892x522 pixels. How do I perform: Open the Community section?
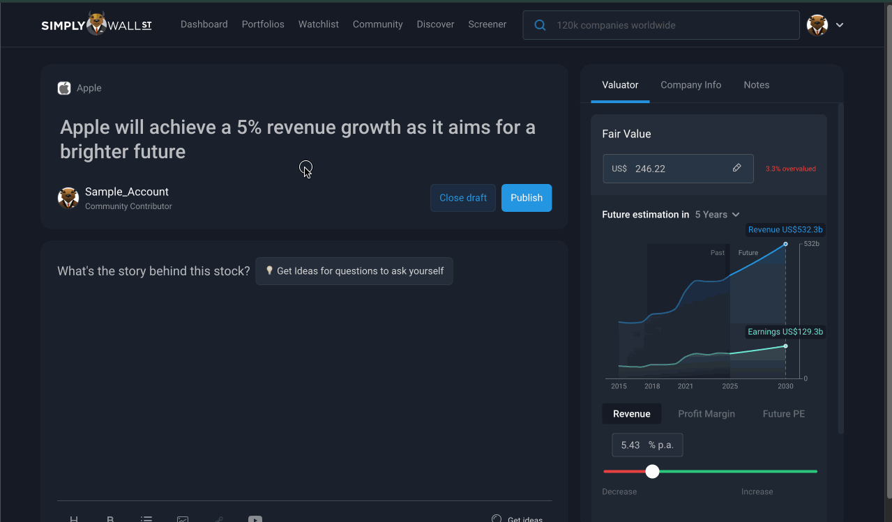coord(378,24)
